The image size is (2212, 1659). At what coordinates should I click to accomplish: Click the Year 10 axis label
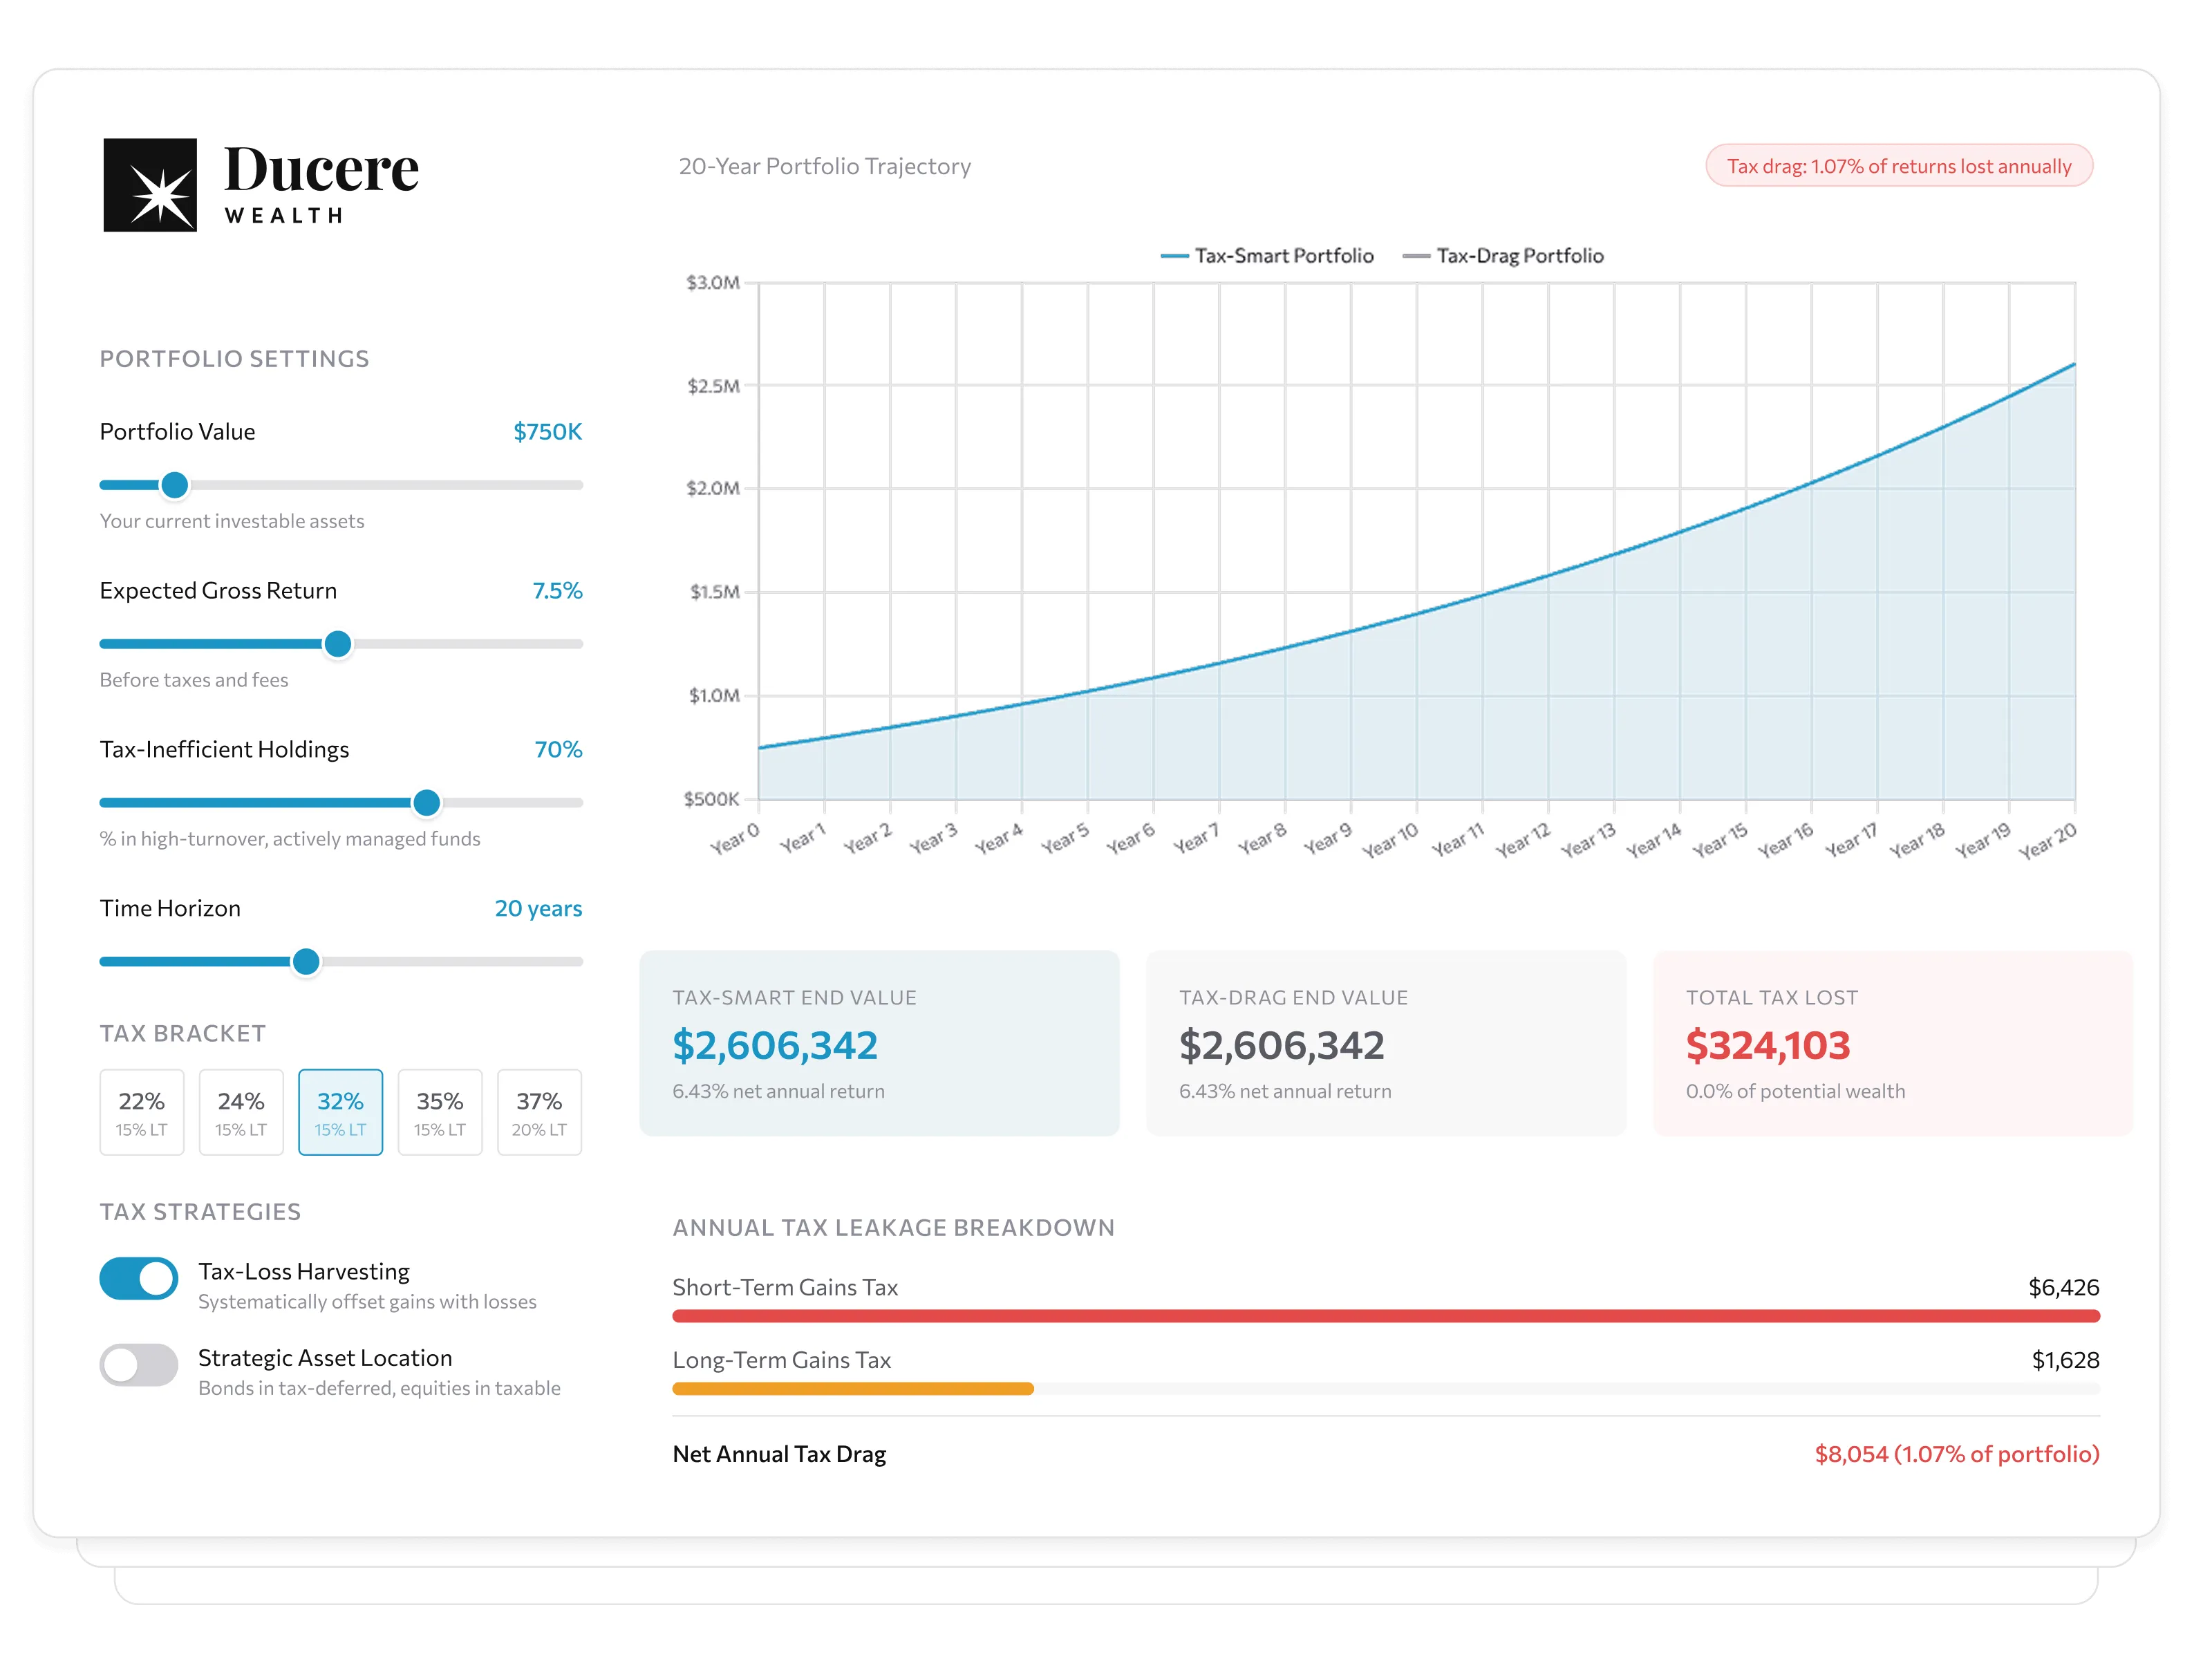pos(1390,841)
